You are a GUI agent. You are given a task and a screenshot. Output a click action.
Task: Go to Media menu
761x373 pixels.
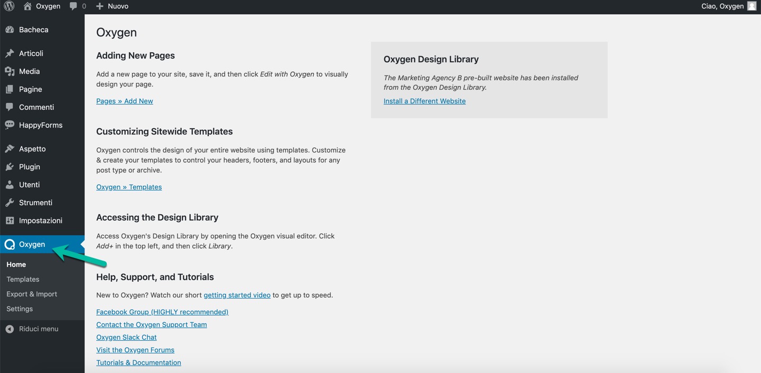pyautogui.click(x=42, y=71)
